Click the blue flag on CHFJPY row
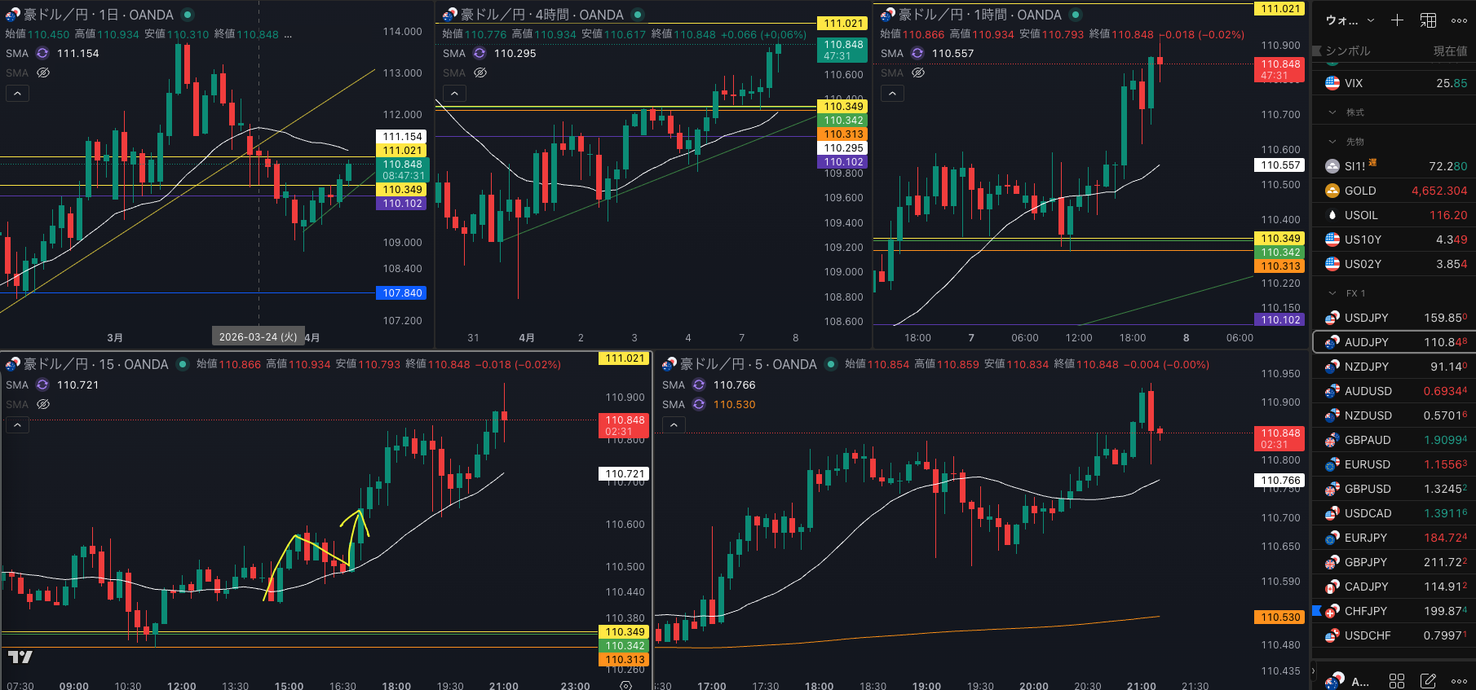This screenshot has width=1476, height=690. (x=1316, y=610)
